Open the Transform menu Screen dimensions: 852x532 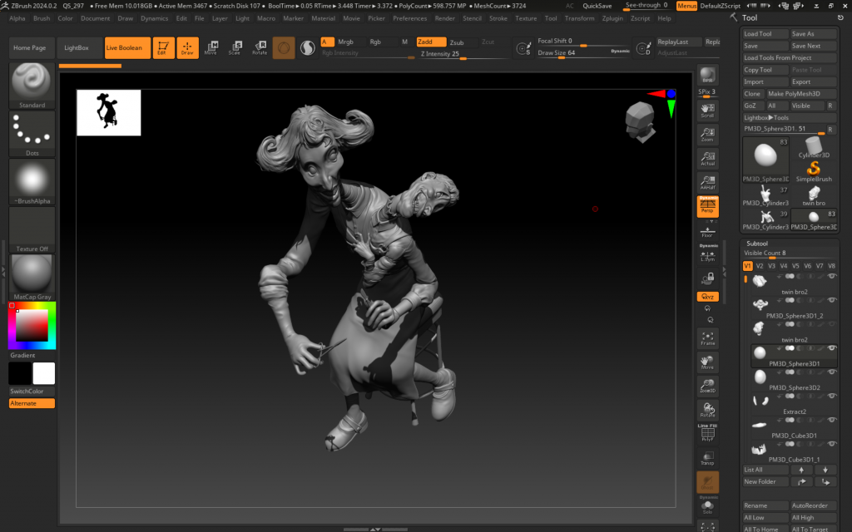pos(579,18)
